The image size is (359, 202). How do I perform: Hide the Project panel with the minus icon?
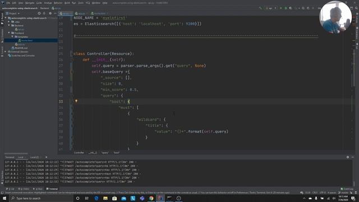55,13
